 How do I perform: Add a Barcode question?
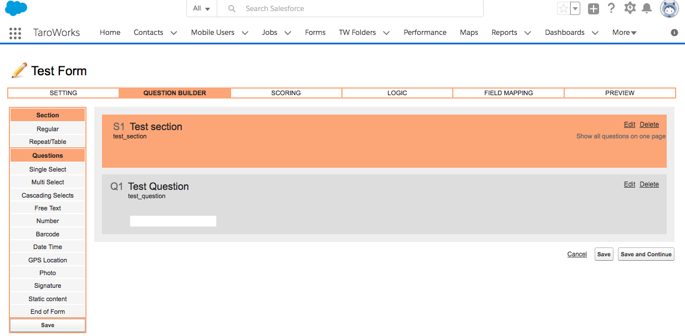click(x=48, y=234)
